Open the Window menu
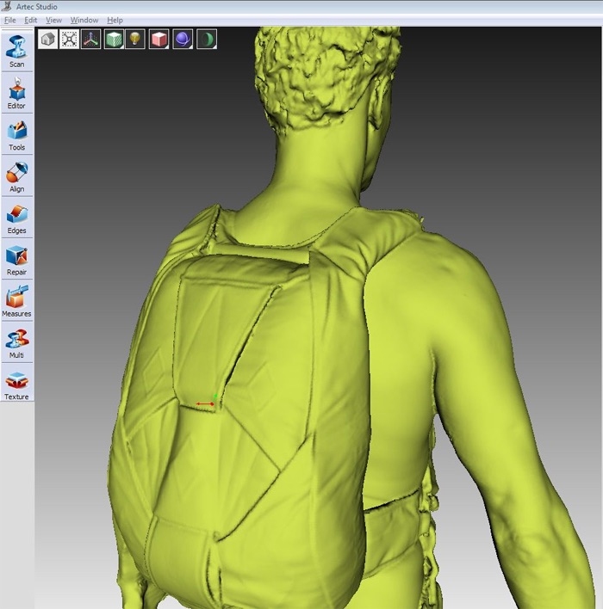This screenshot has width=603, height=609. point(84,20)
